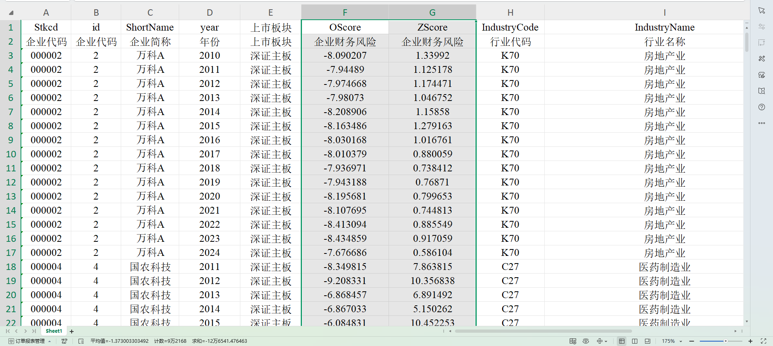
Task: Click the minus icon to zoom out
Action: coord(692,341)
